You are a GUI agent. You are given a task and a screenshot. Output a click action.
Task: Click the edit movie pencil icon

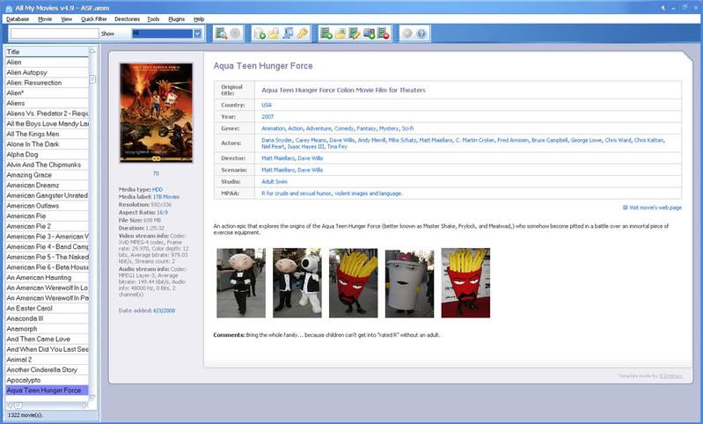(x=355, y=33)
